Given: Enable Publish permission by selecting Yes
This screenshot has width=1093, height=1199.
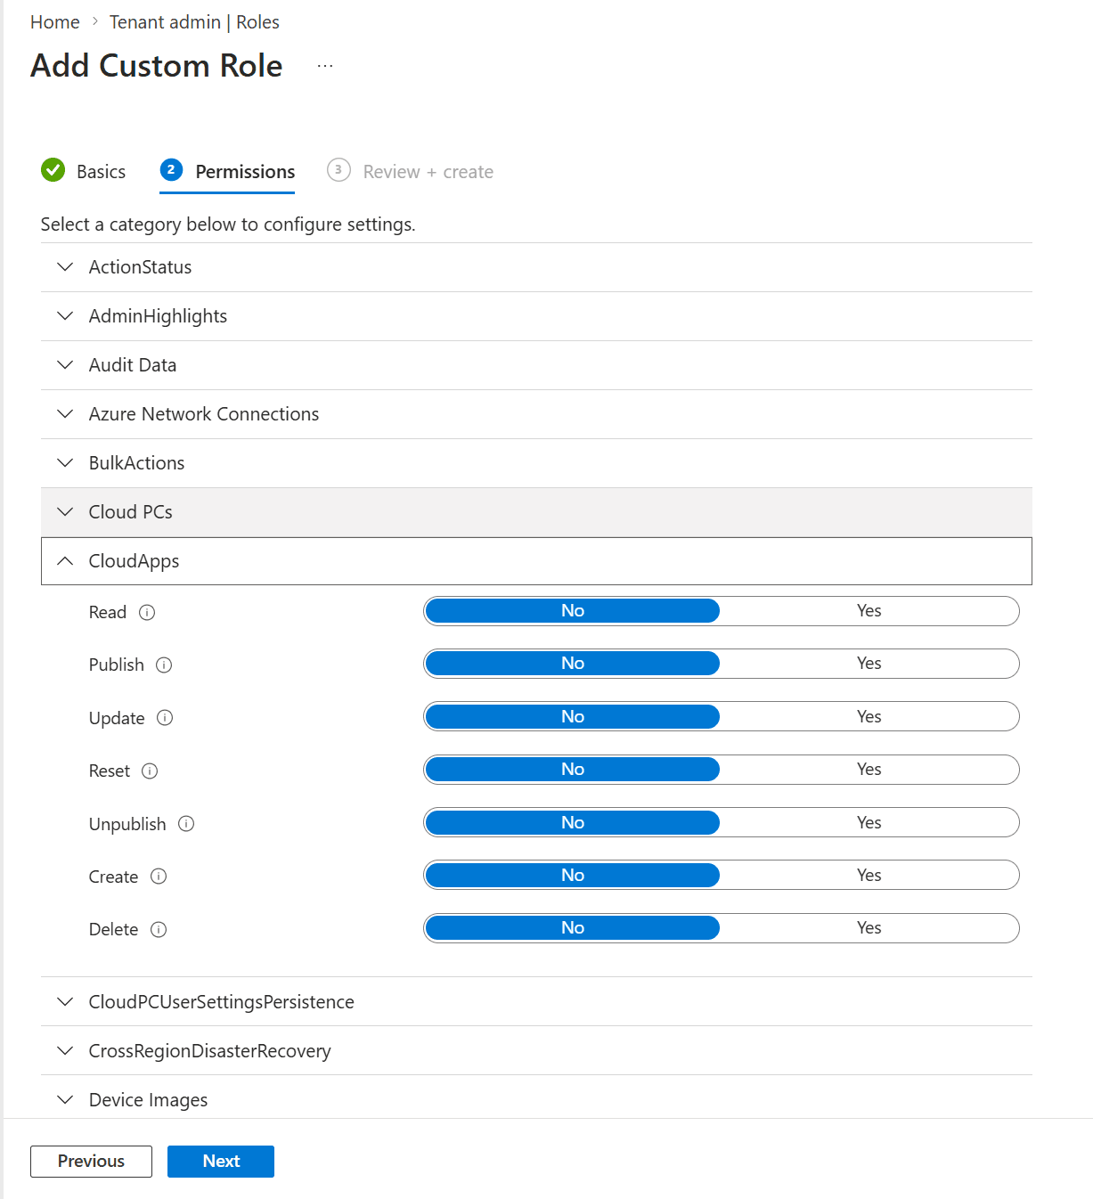Looking at the screenshot, I should click(x=869, y=664).
